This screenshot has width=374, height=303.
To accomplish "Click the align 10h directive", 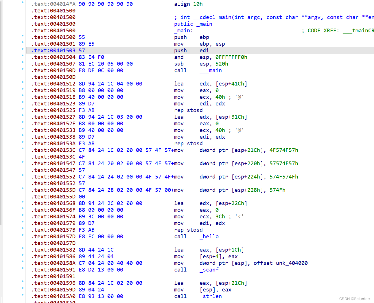I will [x=188, y=4].
